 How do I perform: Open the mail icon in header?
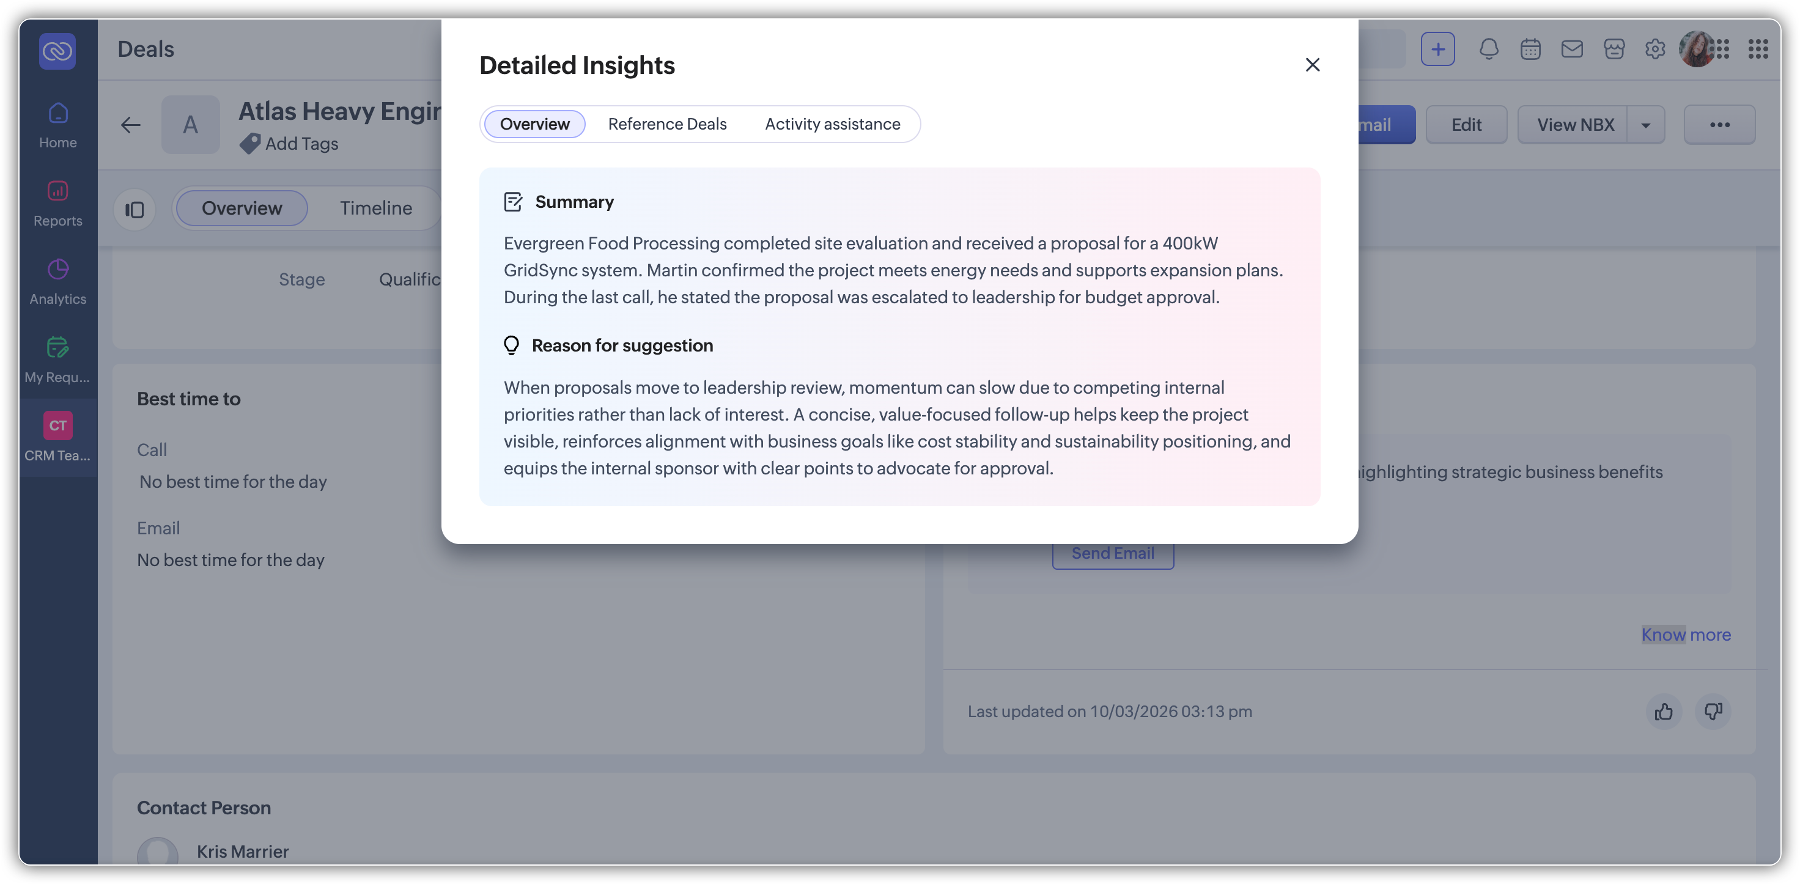[1571, 49]
